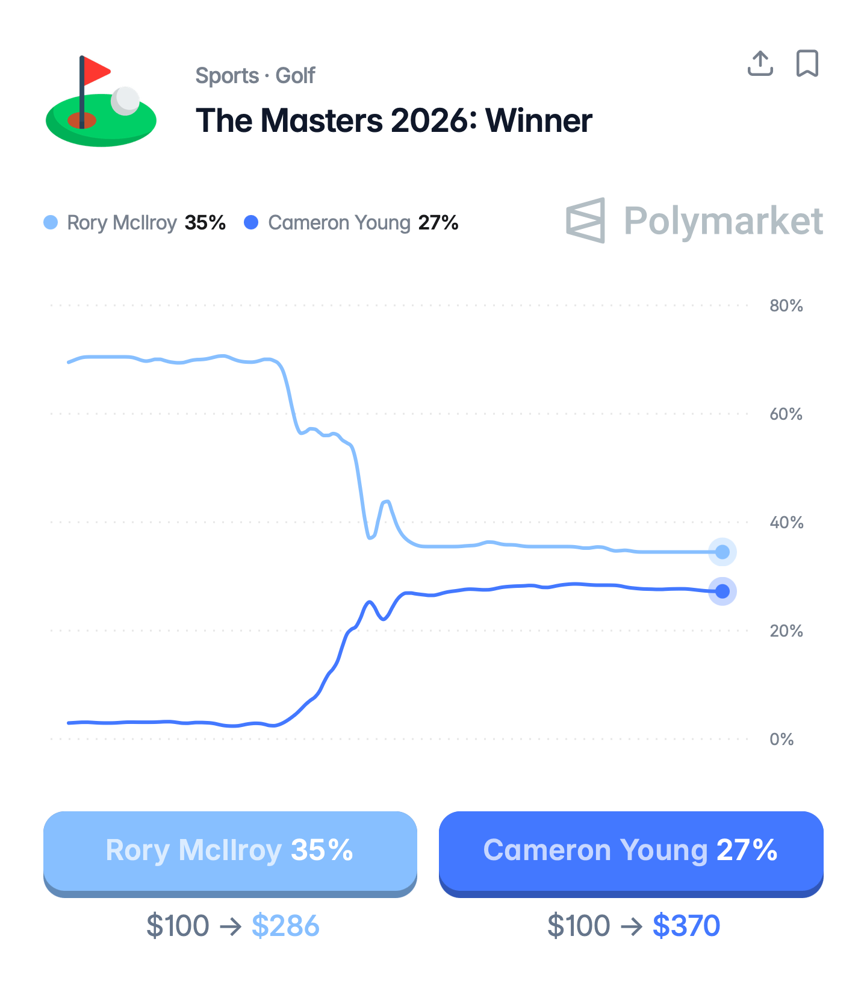The height and width of the screenshot is (992, 867).
Task: Click the 40% axis label
Action: (x=786, y=523)
